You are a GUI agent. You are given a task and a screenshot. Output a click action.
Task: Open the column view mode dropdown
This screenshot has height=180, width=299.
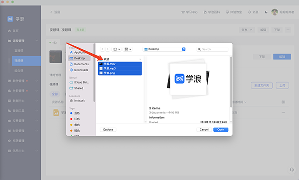[117, 49]
